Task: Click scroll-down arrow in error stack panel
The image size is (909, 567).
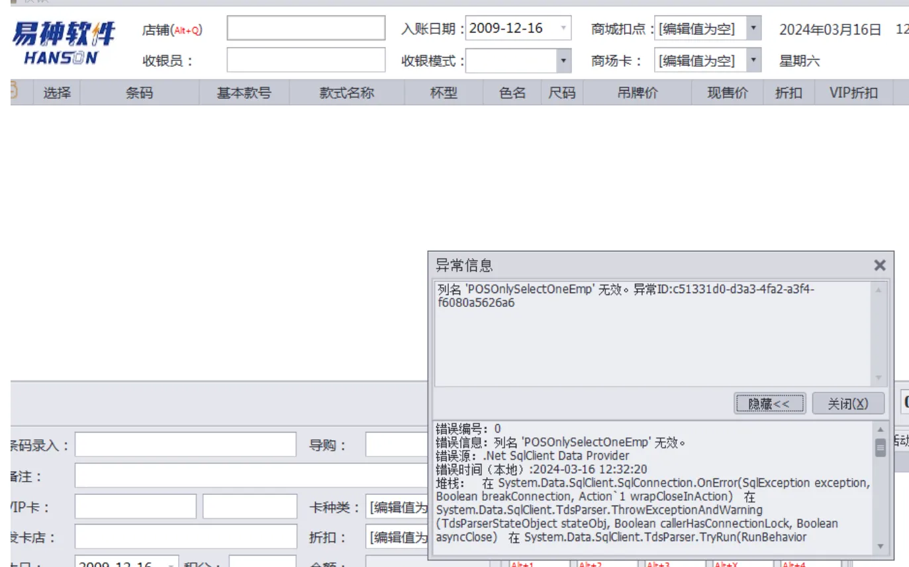Action: pos(880,546)
